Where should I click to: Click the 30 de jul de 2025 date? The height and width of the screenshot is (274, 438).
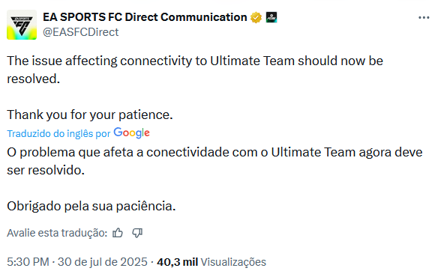click(103, 262)
